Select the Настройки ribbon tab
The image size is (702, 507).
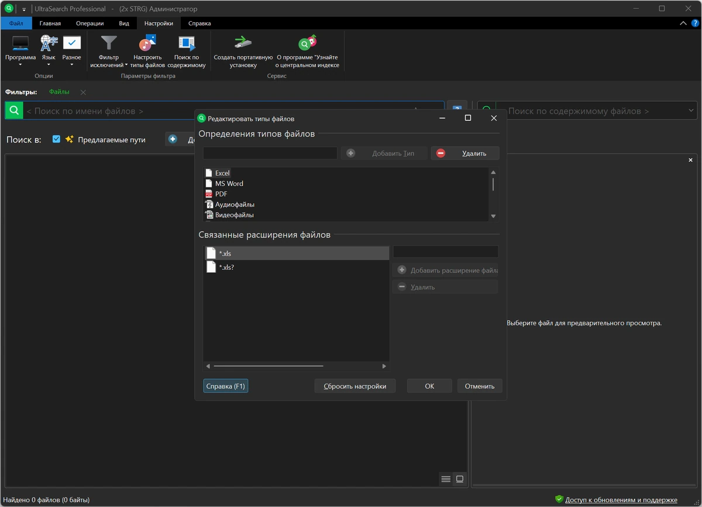(x=159, y=23)
